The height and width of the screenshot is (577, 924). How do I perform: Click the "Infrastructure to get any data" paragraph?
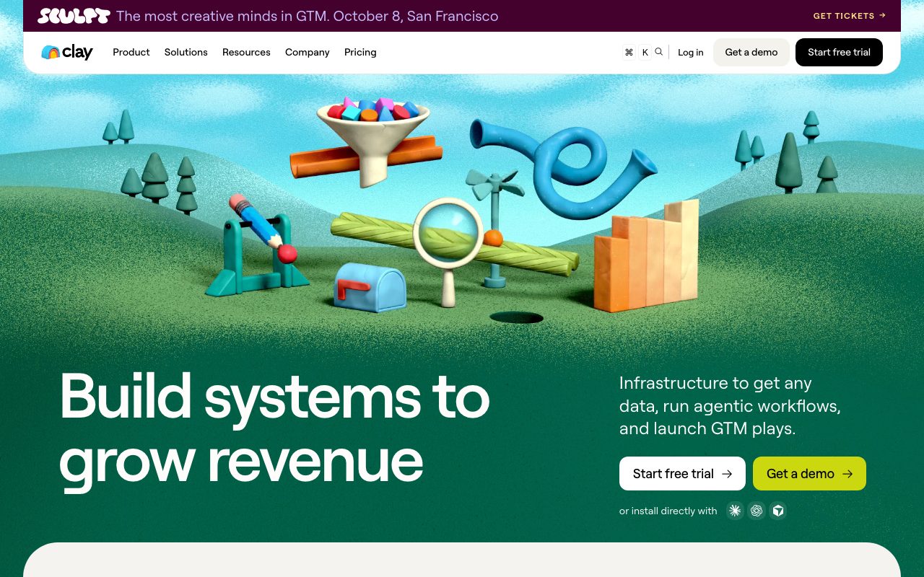[730, 405]
